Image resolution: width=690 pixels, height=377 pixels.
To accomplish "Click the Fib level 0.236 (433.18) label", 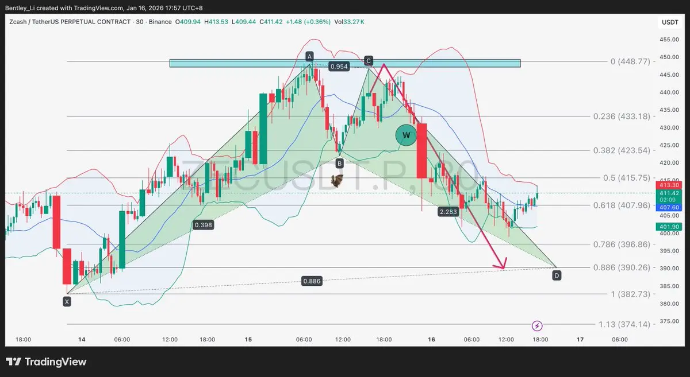I will click(x=622, y=116).
